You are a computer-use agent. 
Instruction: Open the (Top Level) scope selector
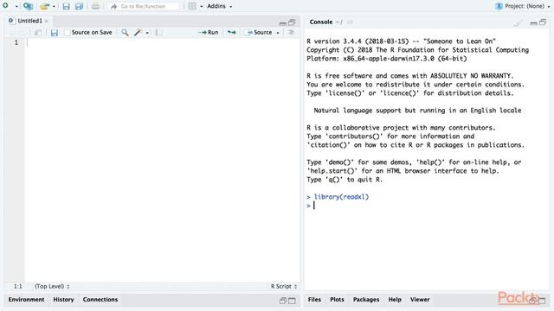click(52, 286)
